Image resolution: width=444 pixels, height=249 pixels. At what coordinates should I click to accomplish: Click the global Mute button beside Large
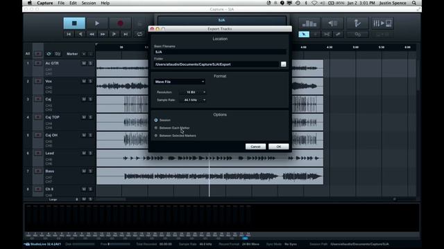tap(84, 199)
